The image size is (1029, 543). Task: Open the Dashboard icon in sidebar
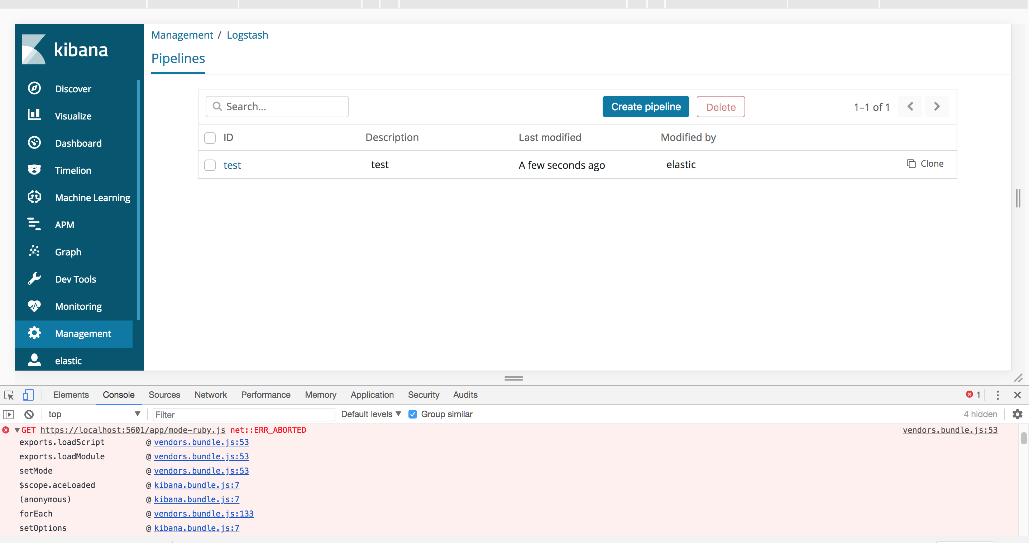[34, 143]
